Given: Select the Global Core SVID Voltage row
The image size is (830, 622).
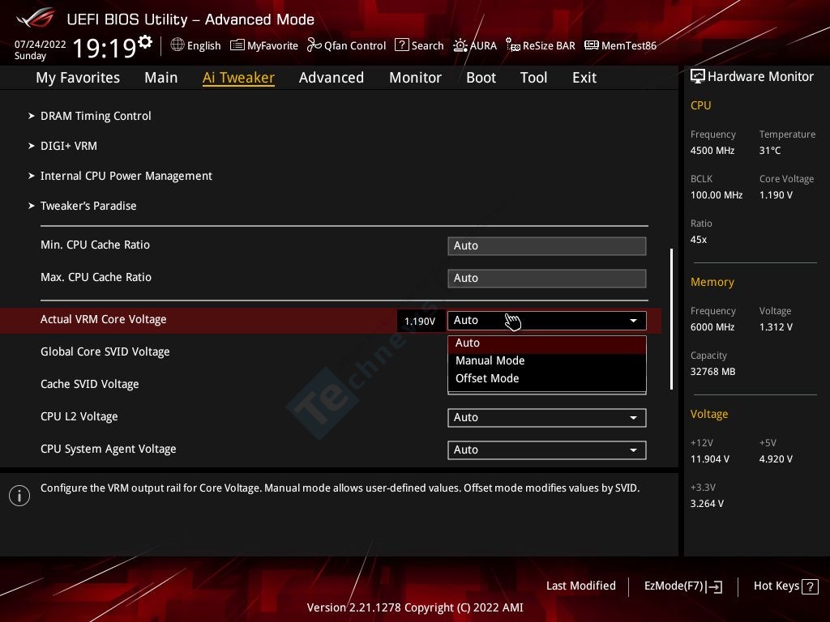Looking at the screenshot, I should coord(105,352).
